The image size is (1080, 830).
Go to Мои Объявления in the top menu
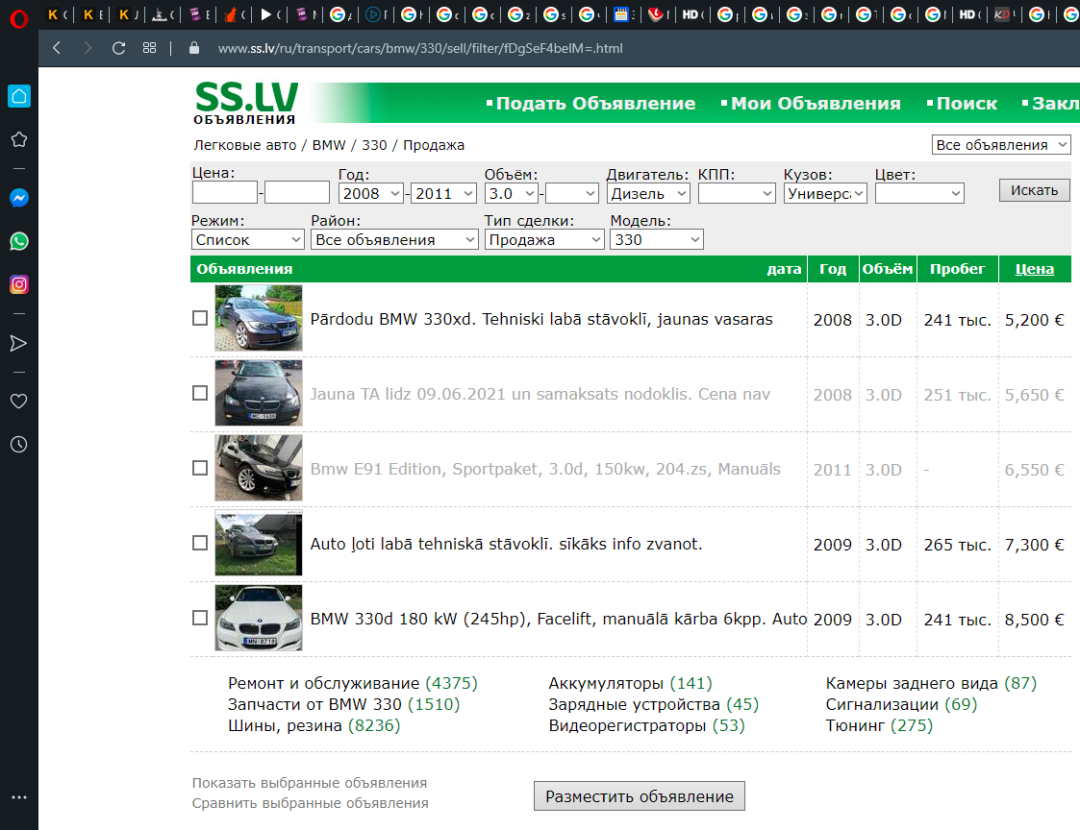pos(815,104)
